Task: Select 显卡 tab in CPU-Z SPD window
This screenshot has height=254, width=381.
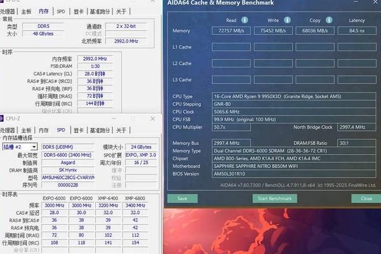Action: pyautogui.click(x=79, y=130)
